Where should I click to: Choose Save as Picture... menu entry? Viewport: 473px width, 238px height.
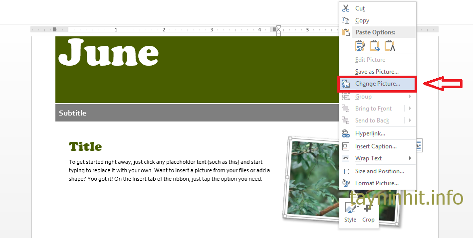pos(377,72)
